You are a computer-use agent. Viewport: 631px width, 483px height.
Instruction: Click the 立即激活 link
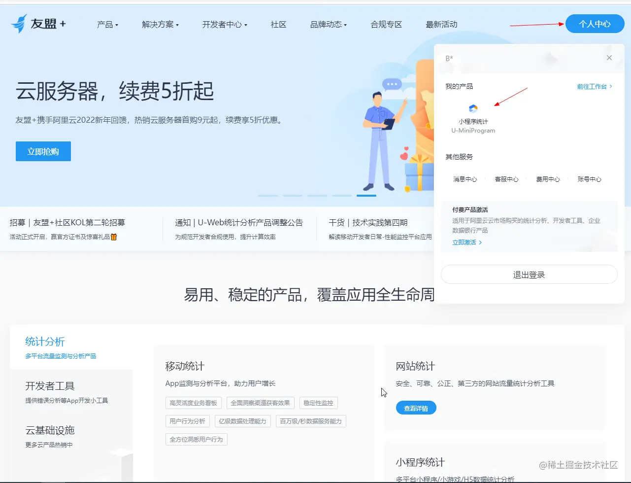point(467,242)
